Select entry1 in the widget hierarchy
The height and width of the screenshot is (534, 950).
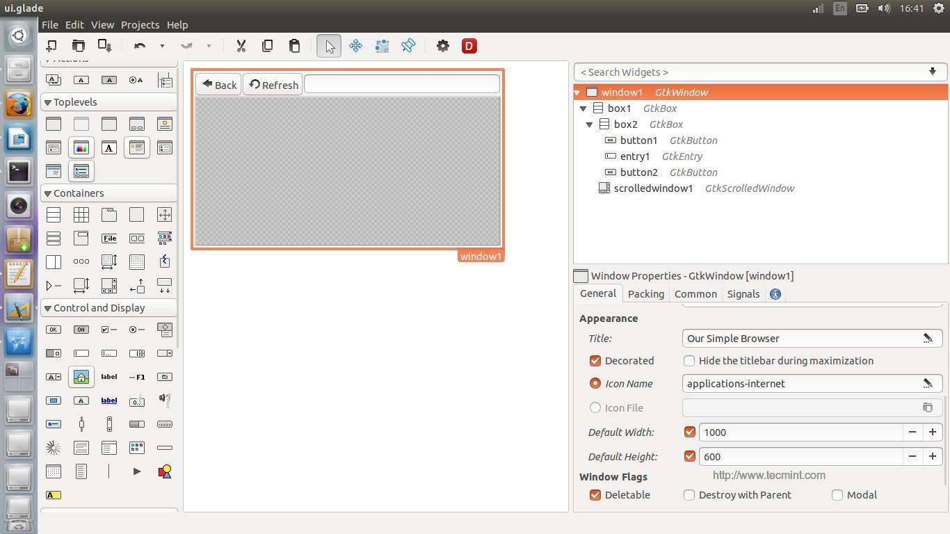634,156
